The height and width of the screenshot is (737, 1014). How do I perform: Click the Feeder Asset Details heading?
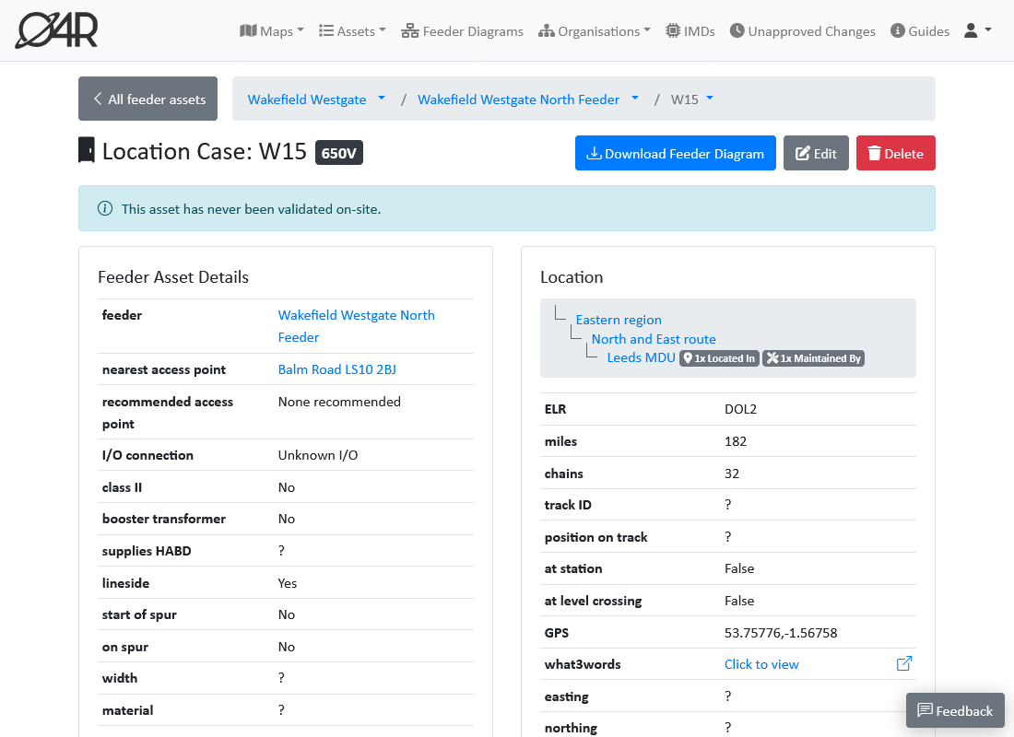pos(173,276)
